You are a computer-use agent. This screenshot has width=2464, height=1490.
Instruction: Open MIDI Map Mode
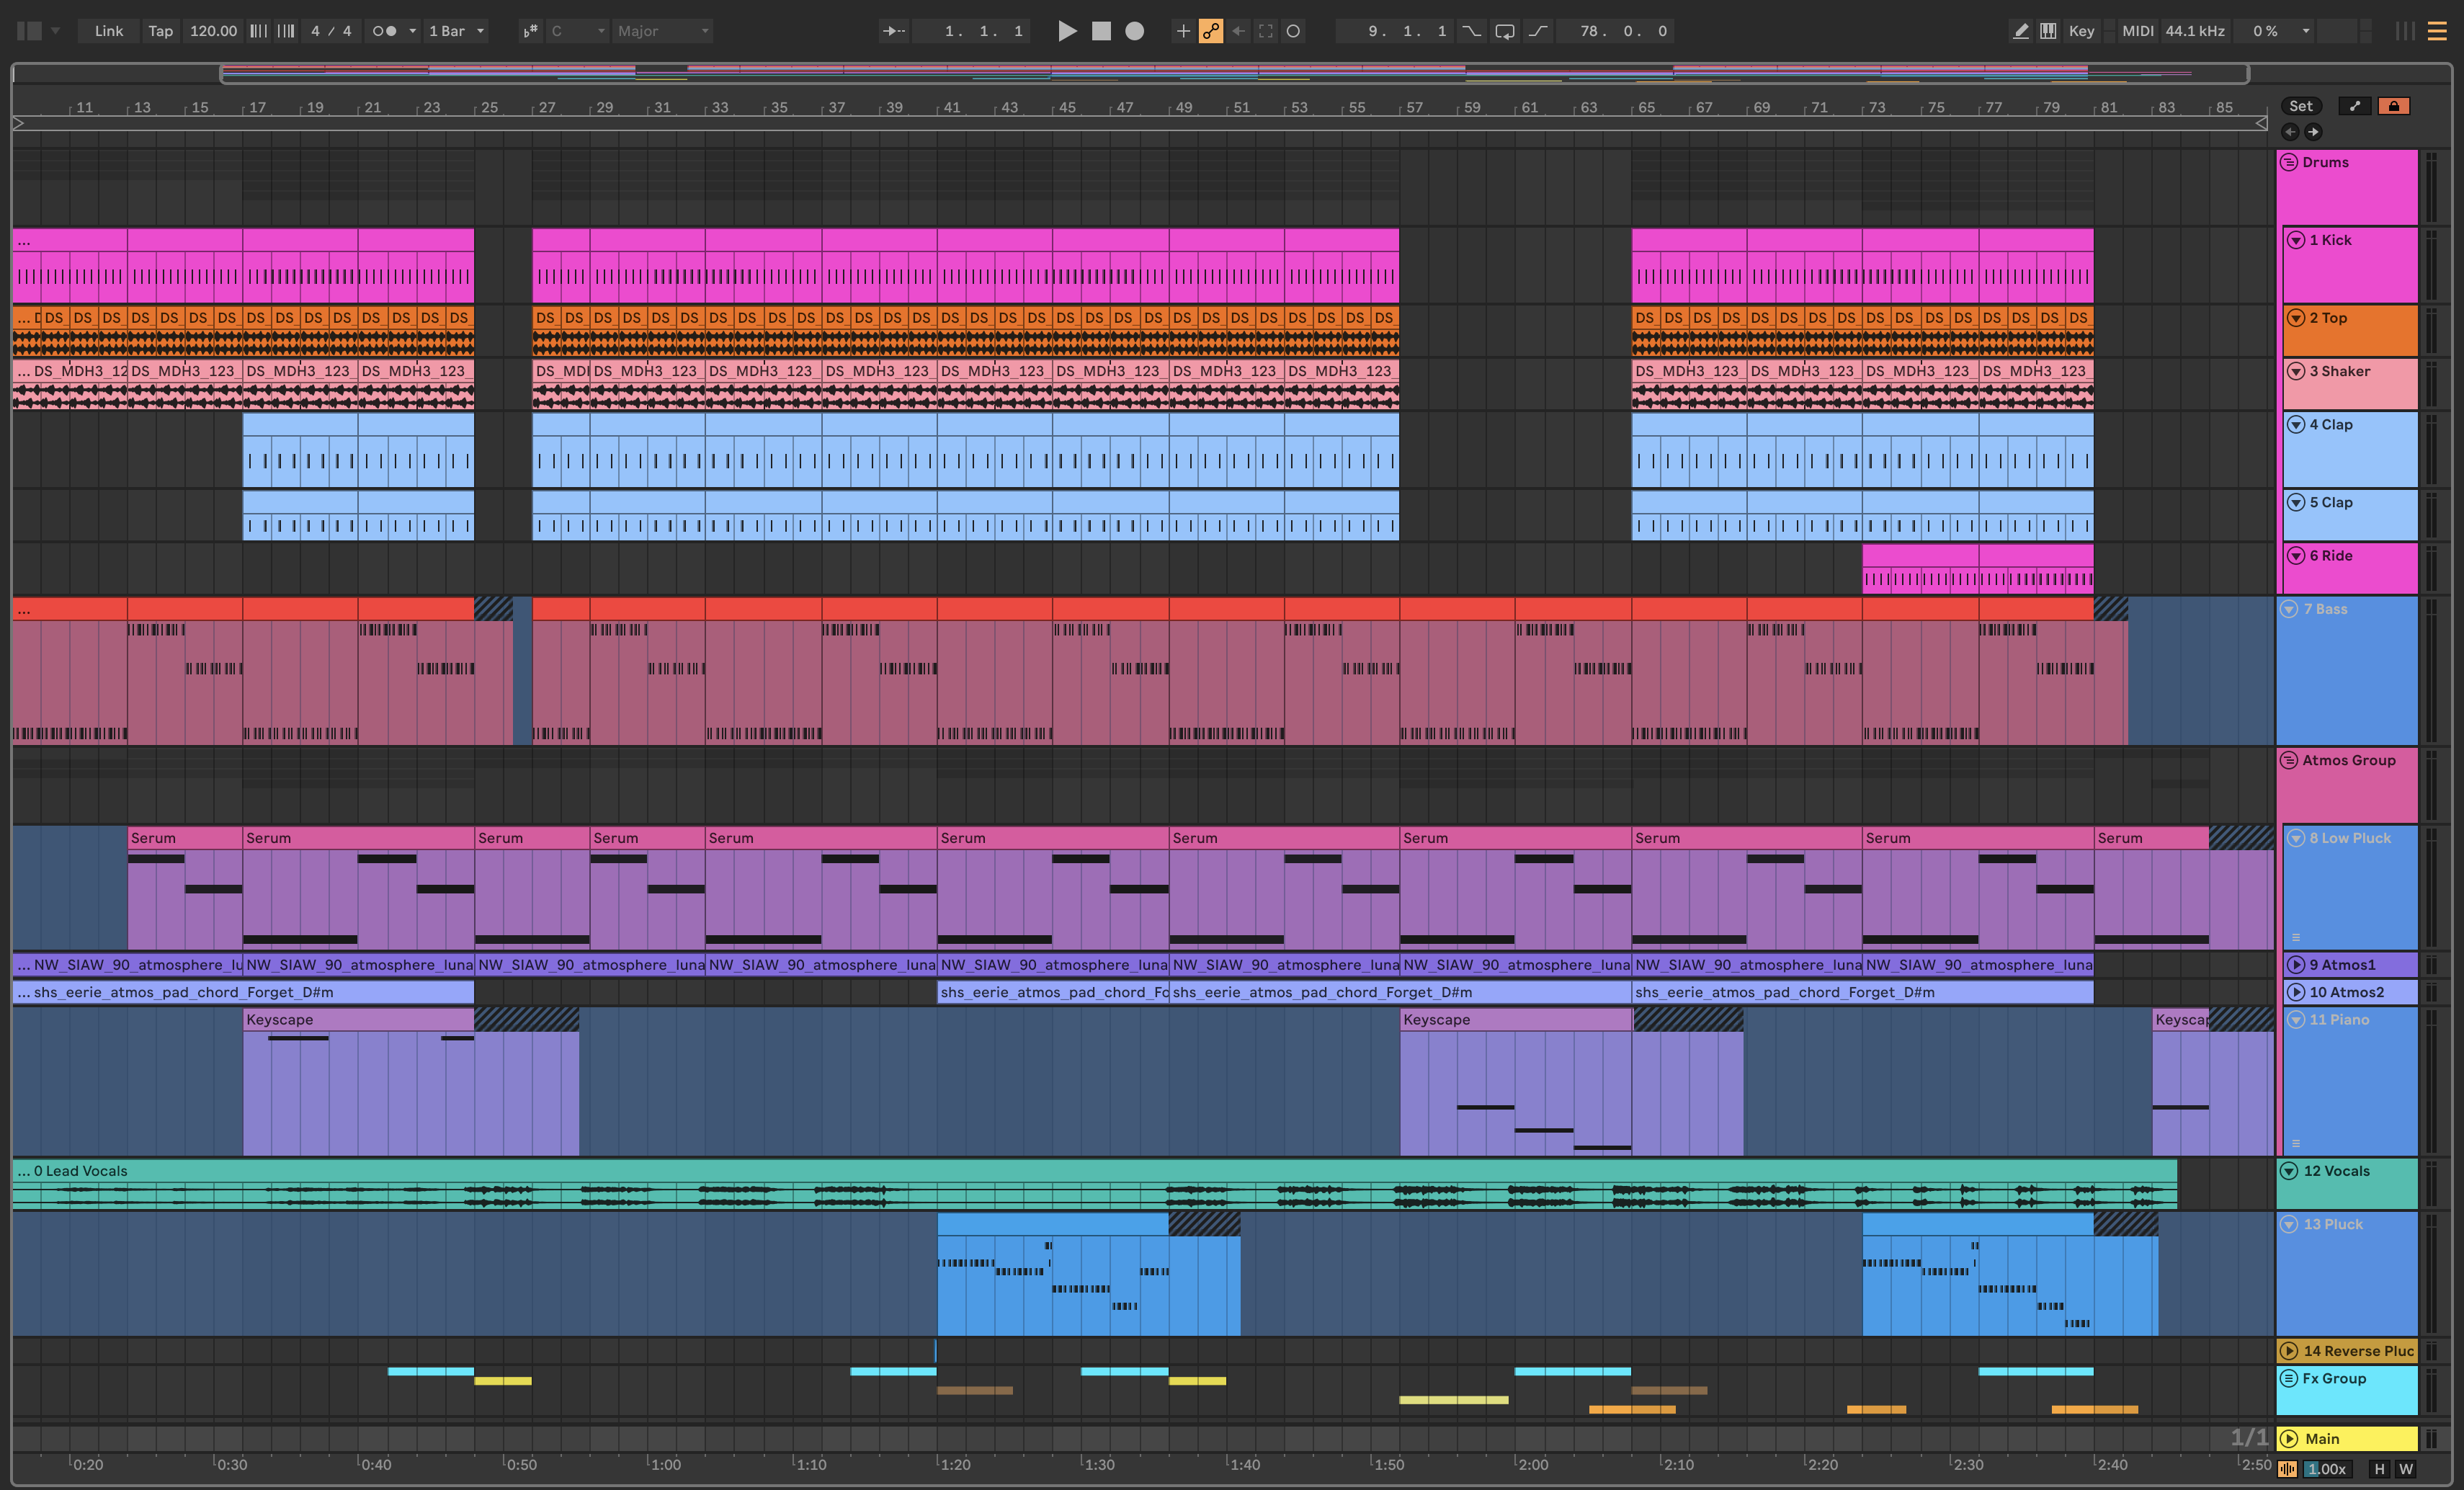tap(2137, 31)
